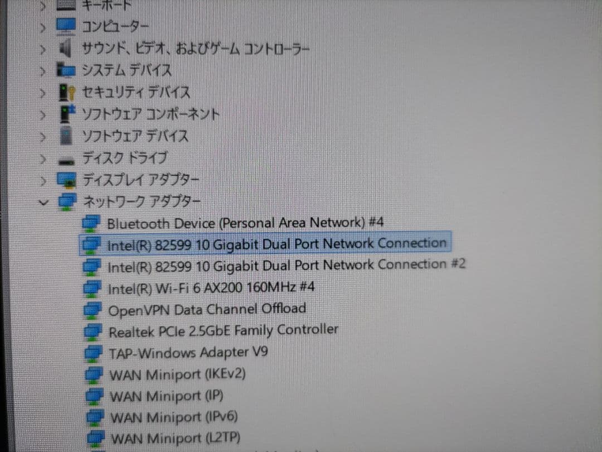Expand the ディスプレイ アダプター node
The height and width of the screenshot is (452, 602).
point(43,181)
